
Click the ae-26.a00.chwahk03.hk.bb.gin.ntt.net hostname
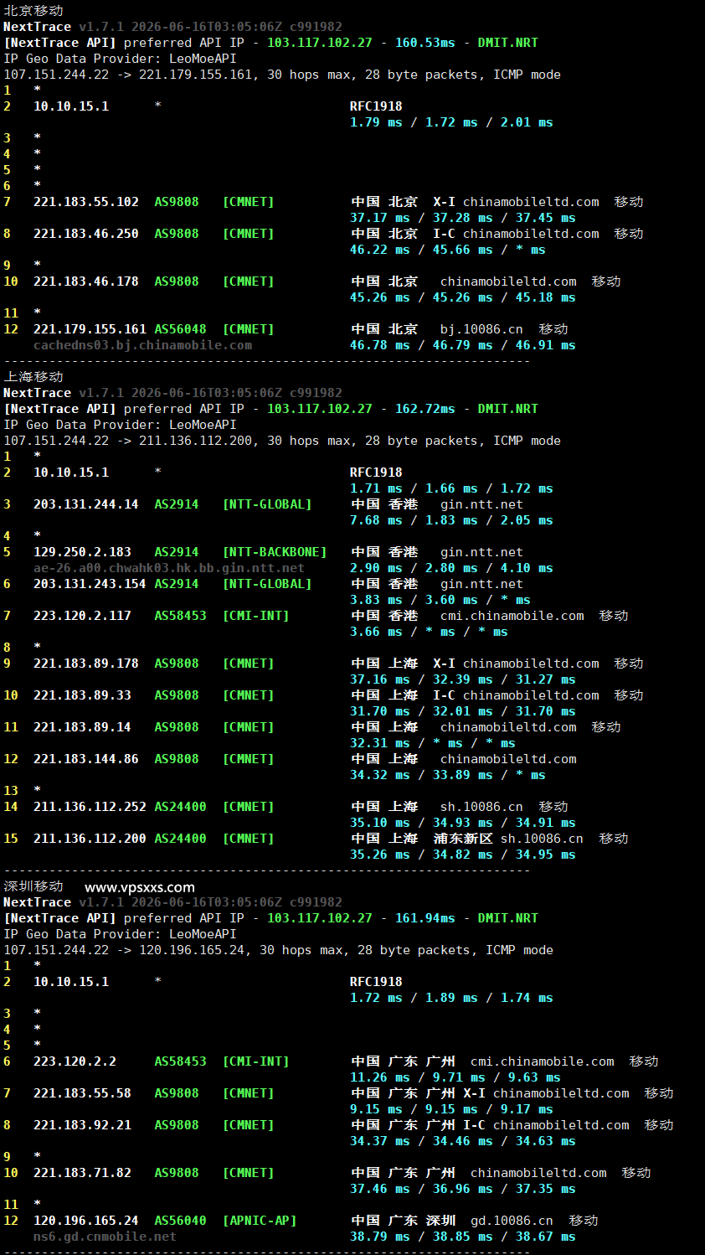[169, 568]
